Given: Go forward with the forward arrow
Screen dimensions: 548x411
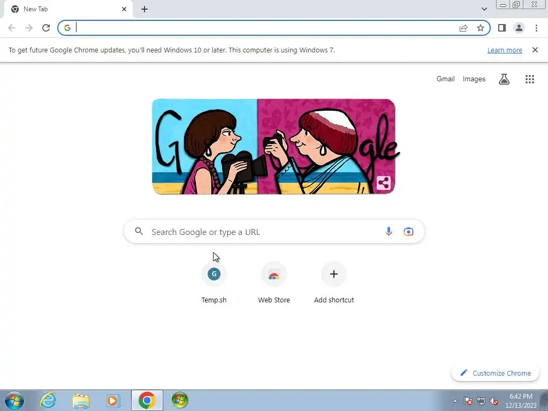Looking at the screenshot, I should 29,28.
